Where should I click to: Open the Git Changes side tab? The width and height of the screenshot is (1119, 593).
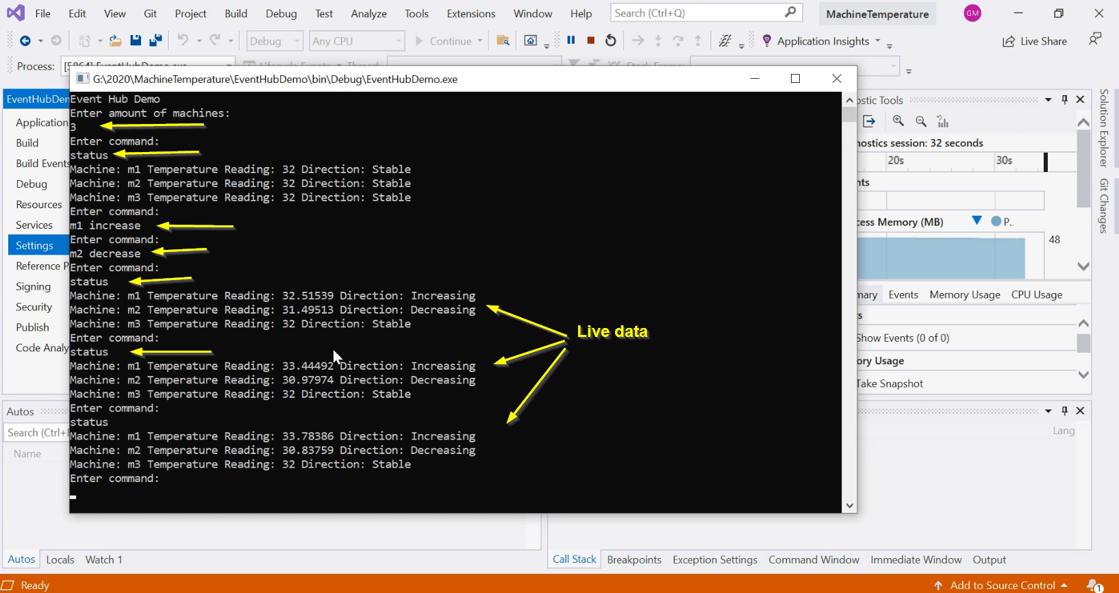[x=1103, y=206]
